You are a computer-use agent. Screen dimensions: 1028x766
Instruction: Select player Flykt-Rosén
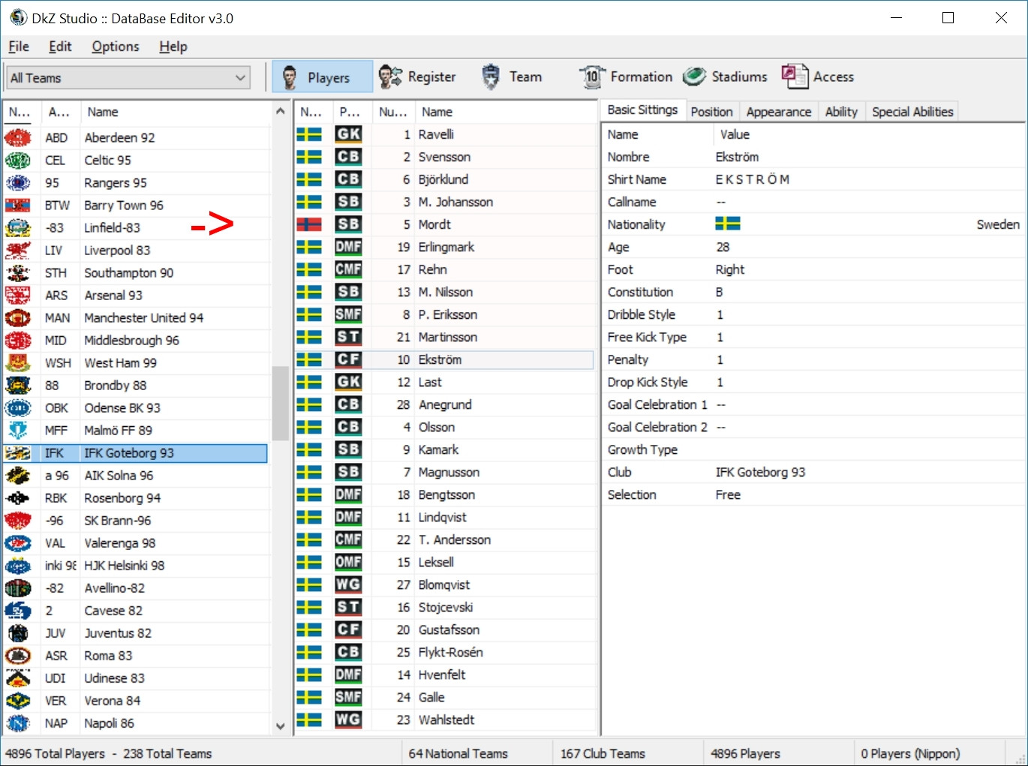pyautogui.click(x=444, y=652)
